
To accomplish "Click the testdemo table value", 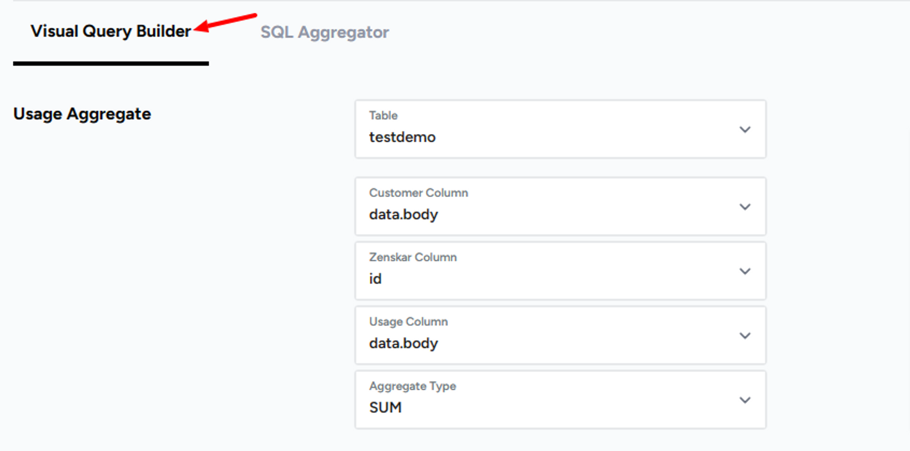I will 402,137.
